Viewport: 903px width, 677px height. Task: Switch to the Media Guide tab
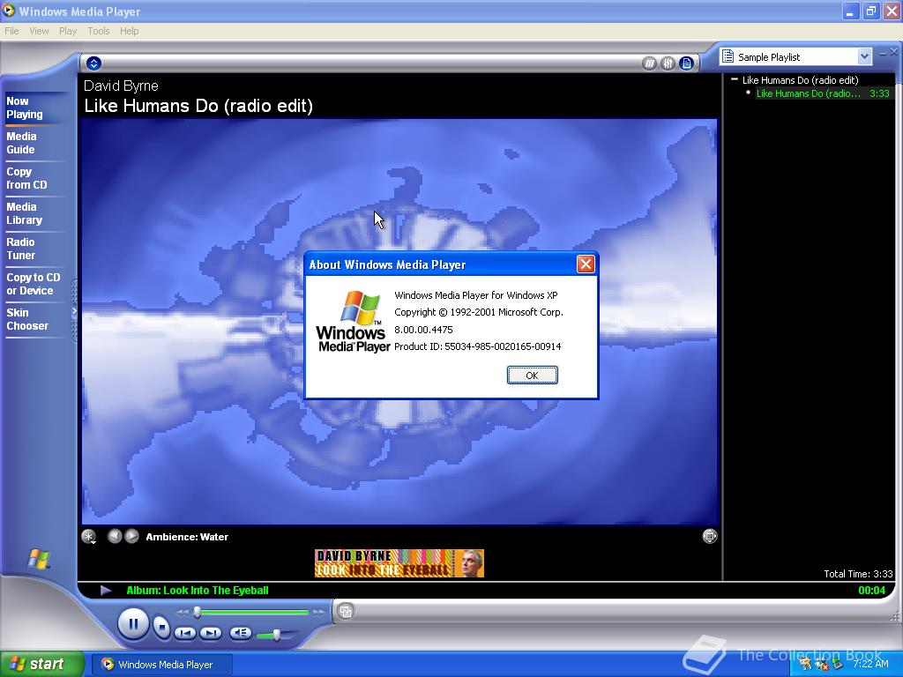coord(21,143)
